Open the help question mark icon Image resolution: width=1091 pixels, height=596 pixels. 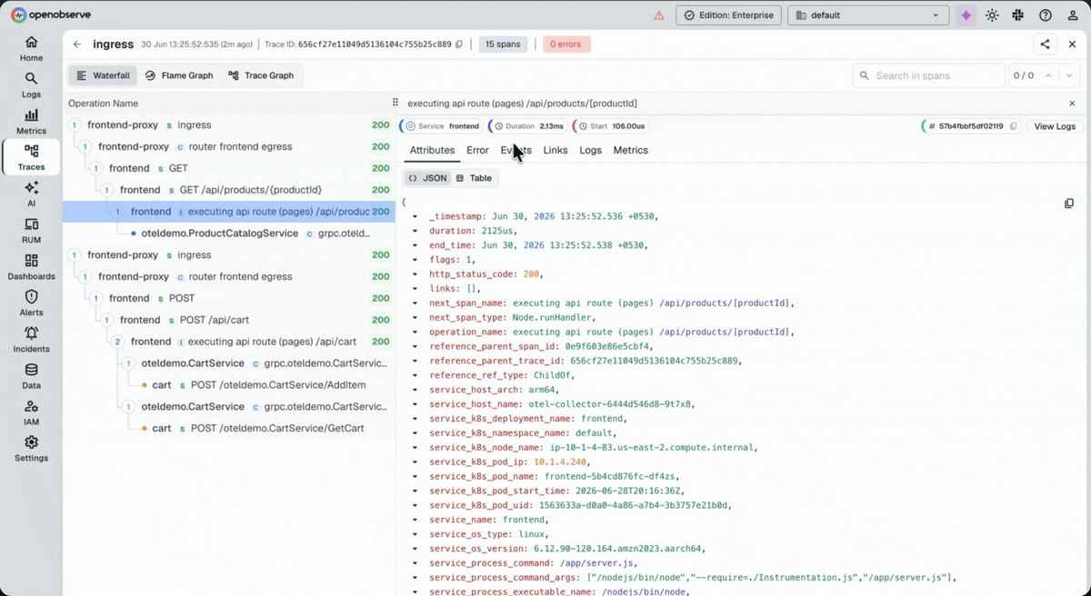click(1046, 15)
